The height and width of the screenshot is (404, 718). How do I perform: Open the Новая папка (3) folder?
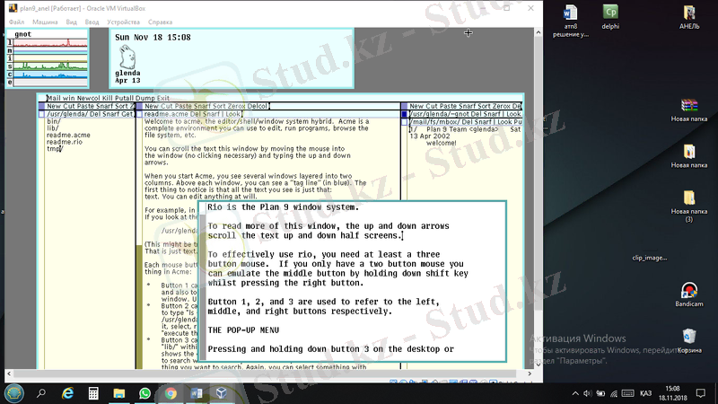click(x=689, y=206)
